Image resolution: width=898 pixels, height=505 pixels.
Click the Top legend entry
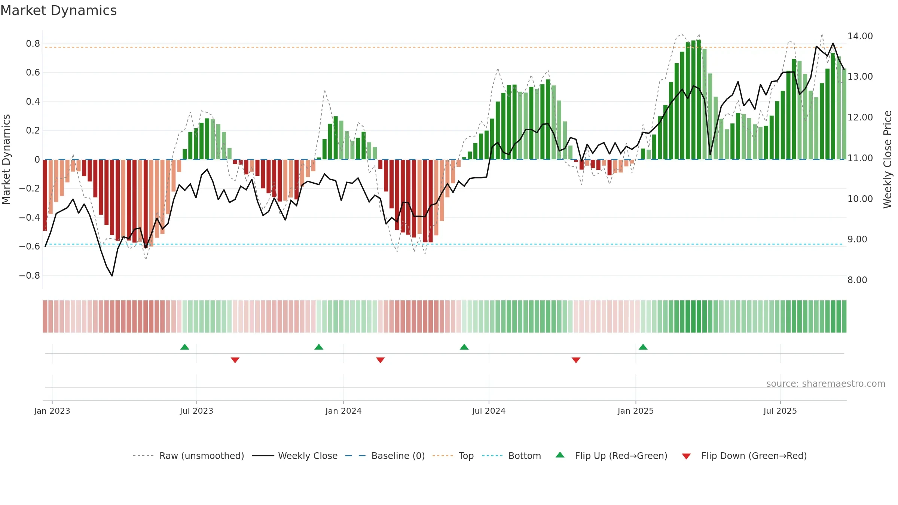click(453, 456)
